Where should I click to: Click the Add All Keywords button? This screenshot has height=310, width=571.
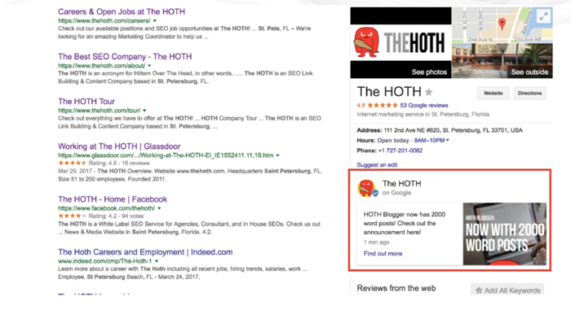507,290
